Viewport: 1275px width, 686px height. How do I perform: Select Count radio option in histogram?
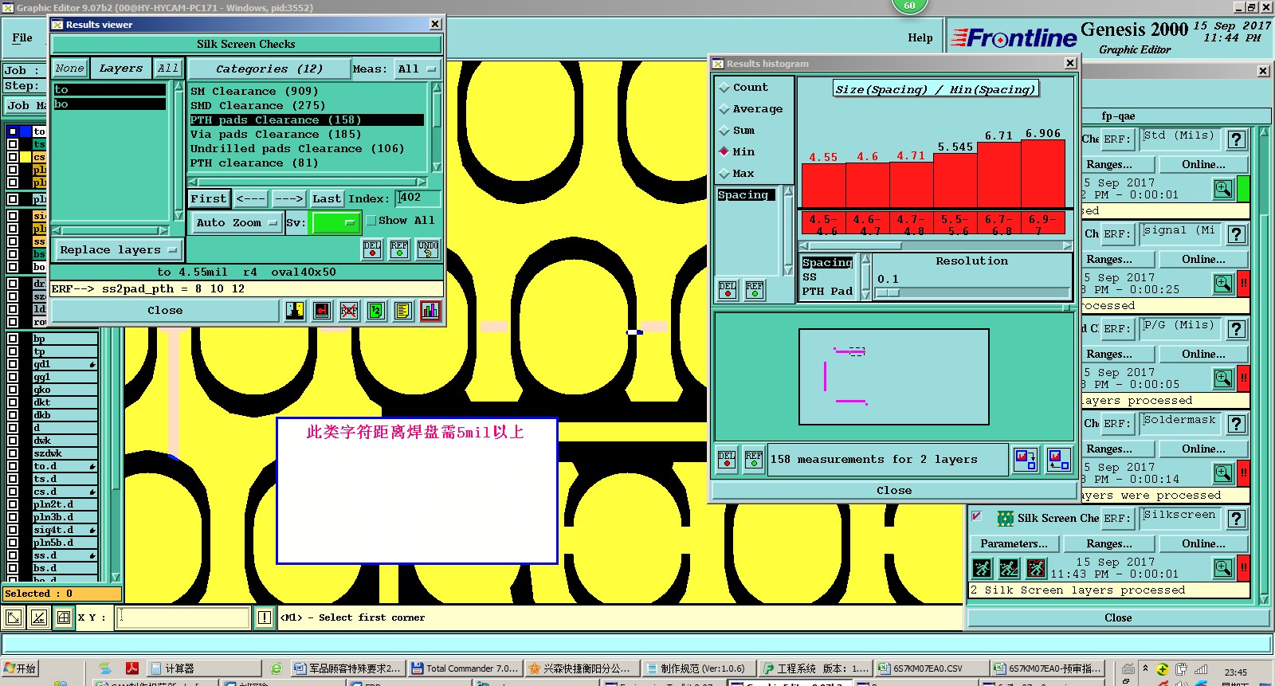tap(724, 88)
